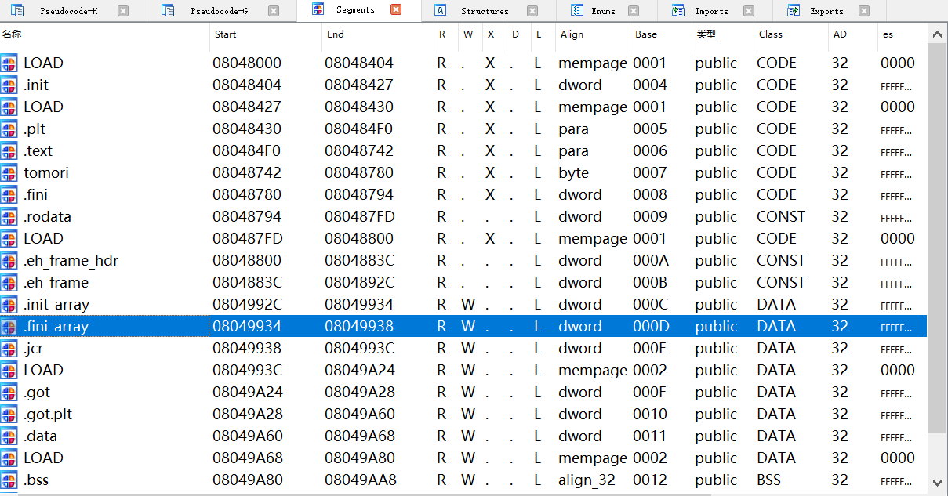Close the Segments tab

396,10
